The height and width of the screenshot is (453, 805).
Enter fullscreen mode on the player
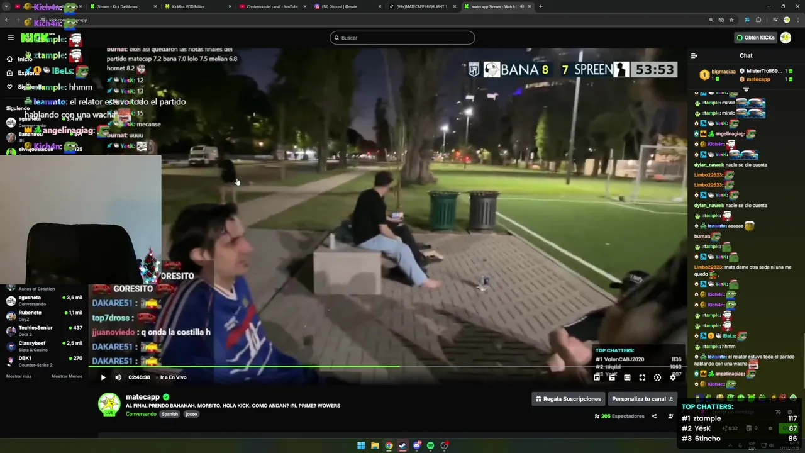click(x=642, y=377)
